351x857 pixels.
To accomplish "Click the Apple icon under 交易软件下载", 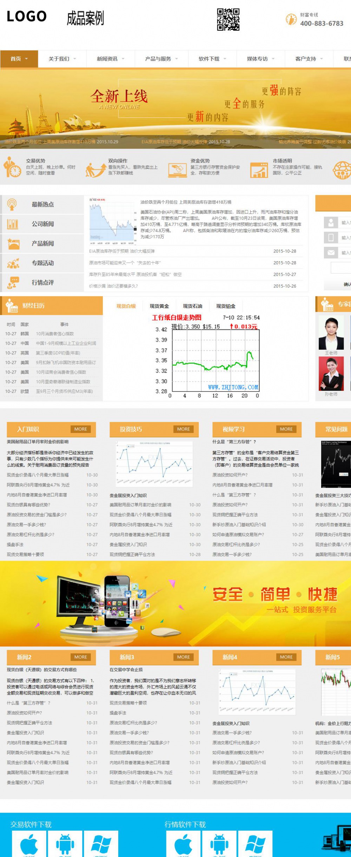I will (29, 844).
